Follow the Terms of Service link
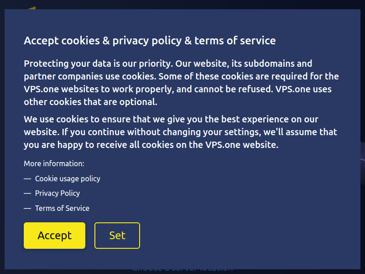The height and width of the screenshot is (274, 365). click(62, 208)
